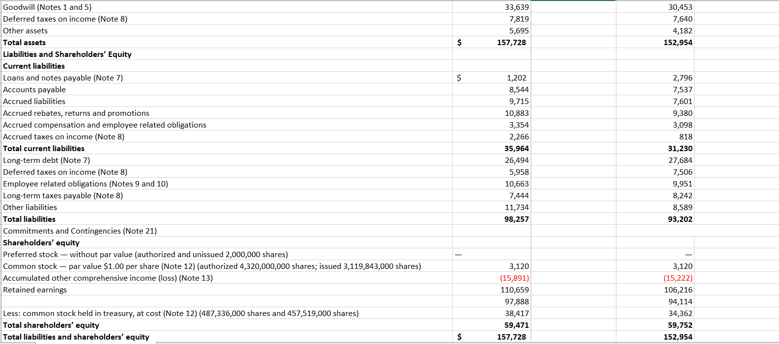Screen dimensions: 779x344
Task: Select 'Accrued rebates, returns and promotions' cell
Action: coord(227,113)
